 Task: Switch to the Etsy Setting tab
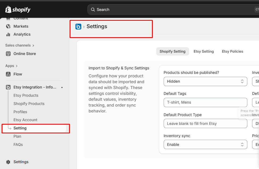point(204,51)
